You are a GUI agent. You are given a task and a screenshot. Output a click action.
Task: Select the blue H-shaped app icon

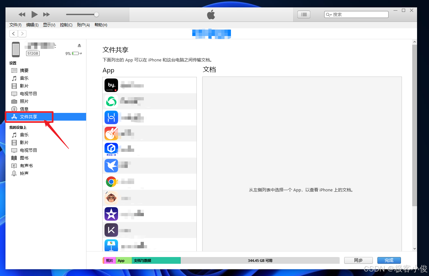pyautogui.click(x=111, y=117)
